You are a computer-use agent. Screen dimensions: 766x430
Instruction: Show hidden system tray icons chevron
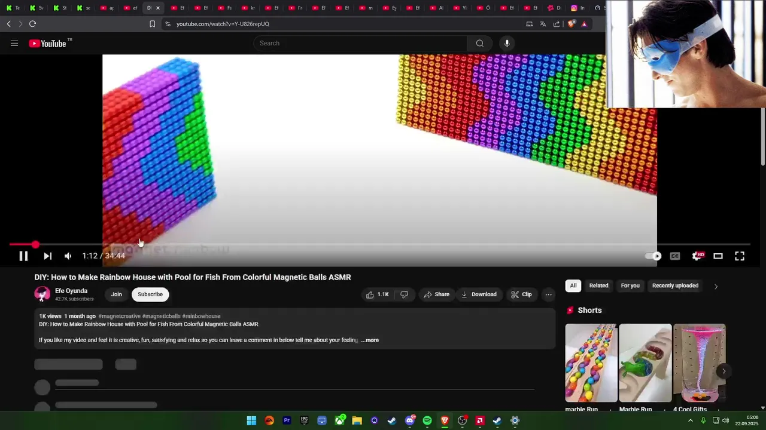click(690, 420)
